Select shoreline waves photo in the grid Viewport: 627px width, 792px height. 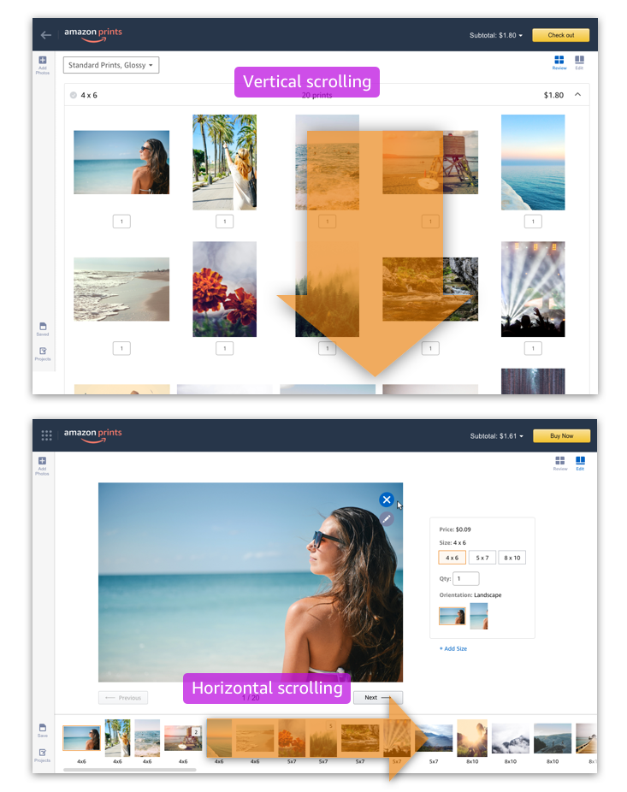click(x=121, y=289)
